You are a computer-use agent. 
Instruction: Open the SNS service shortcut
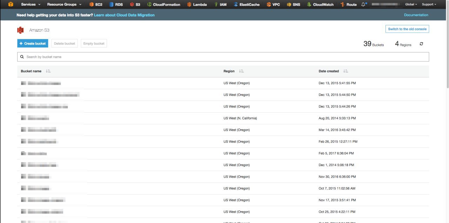pyautogui.click(x=293, y=5)
